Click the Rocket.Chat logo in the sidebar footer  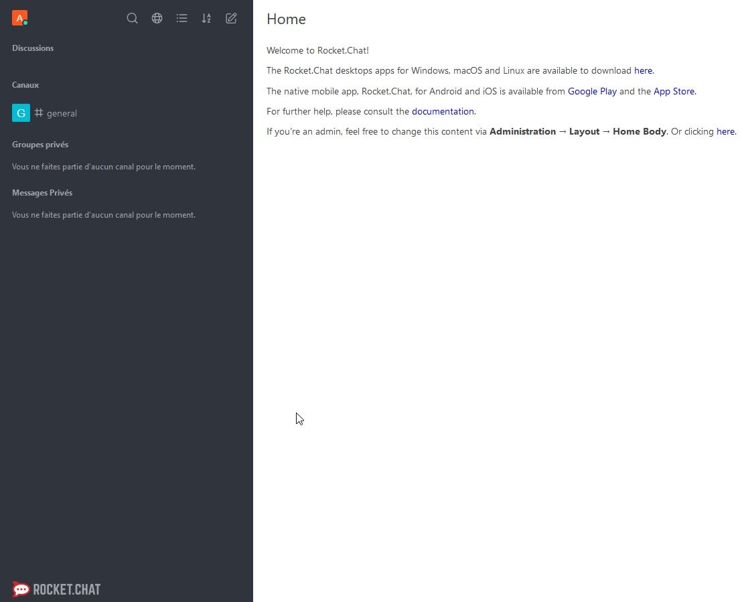[56, 589]
